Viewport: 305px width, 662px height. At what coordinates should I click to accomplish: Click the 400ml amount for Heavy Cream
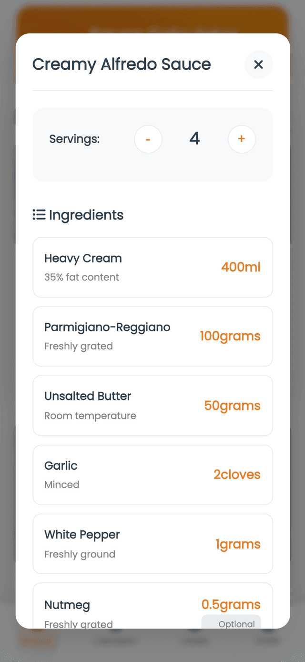tap(241, 267)
